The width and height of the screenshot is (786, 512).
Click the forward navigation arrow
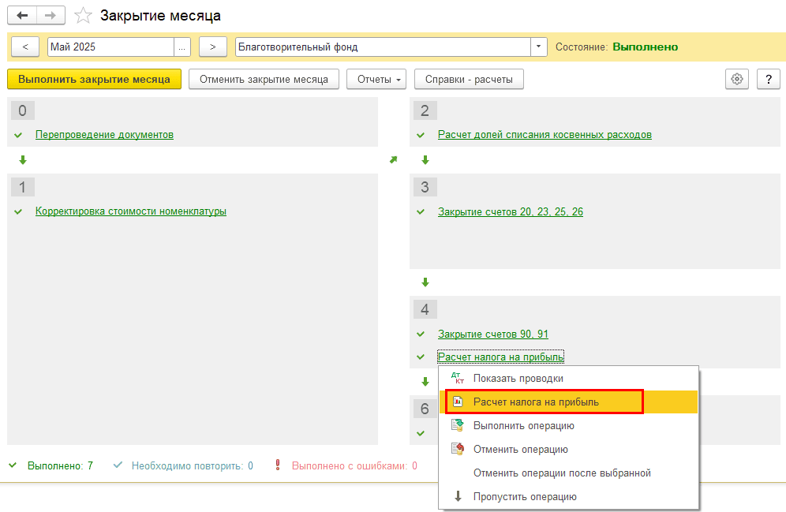coord(51,16)
